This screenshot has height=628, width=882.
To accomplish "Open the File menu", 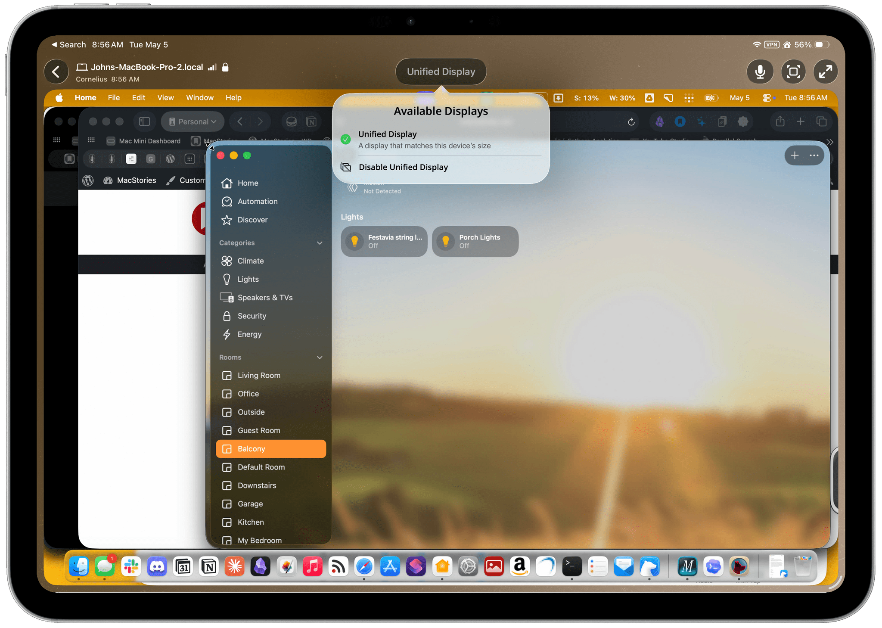I will 114,98.
